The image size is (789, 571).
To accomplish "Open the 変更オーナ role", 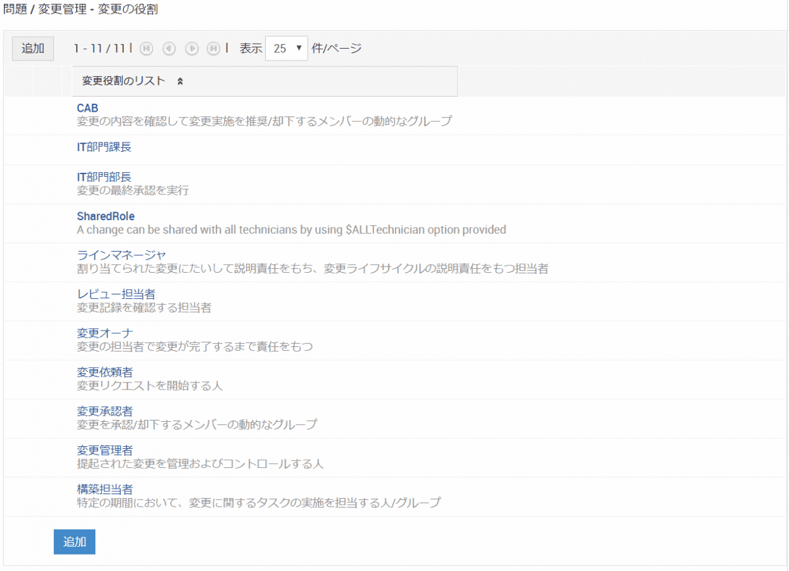I will tap(105, 333).
